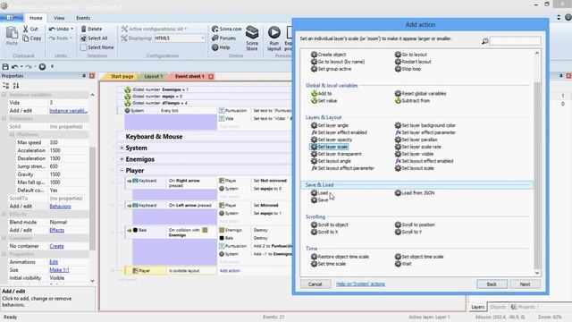Select the Set layer scale action

[329, 147]
